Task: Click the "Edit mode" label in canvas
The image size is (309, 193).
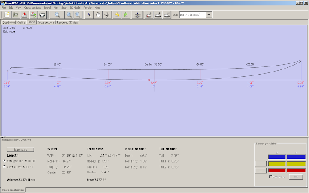Action: point(9,31)
